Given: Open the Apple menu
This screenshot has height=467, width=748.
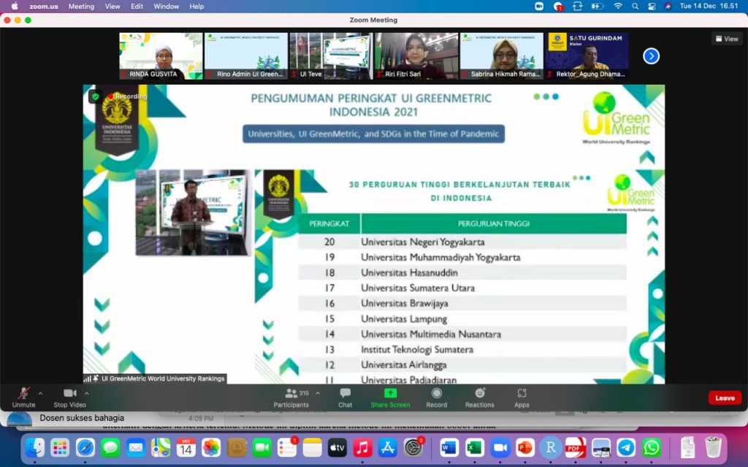Looking at the screenshot, I should pos(15,6).
